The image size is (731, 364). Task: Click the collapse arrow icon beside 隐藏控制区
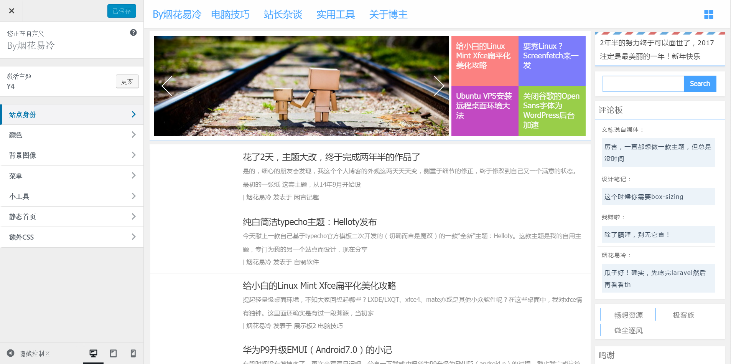coord(11,353)
